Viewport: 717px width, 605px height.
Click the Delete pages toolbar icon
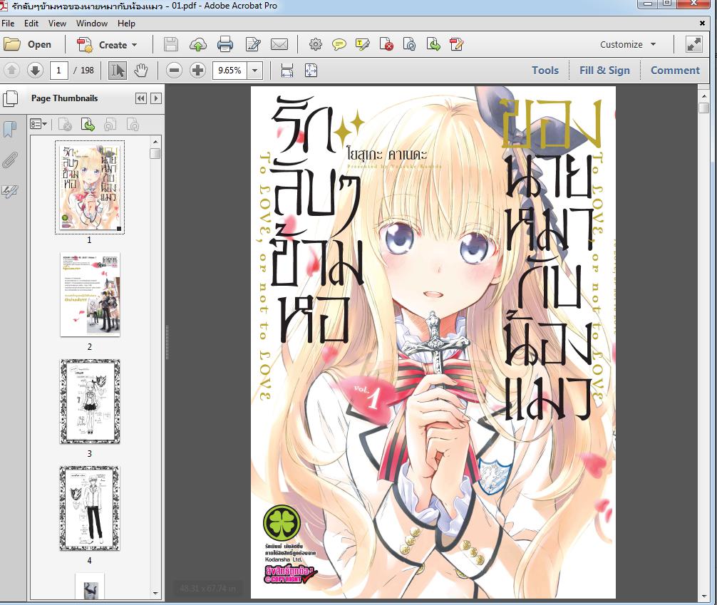pyautogui.click(x=386, y=44)
